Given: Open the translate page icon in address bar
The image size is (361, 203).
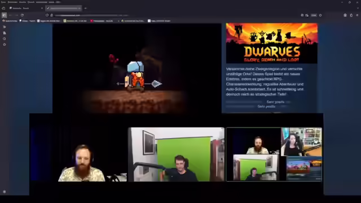Looking at the screenshot, I should (x=307, y=15).
